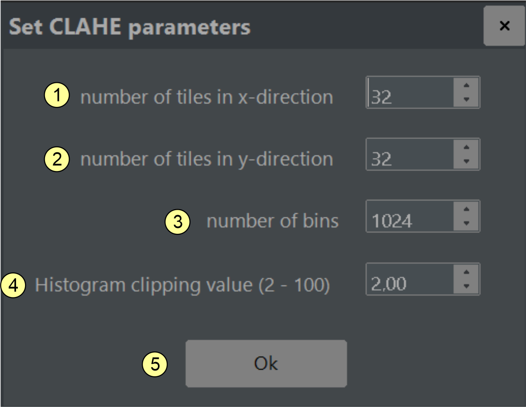526x407 pixels.
Task: Click the "number of tiles in x-direction" label
Action: coord(207,97)
